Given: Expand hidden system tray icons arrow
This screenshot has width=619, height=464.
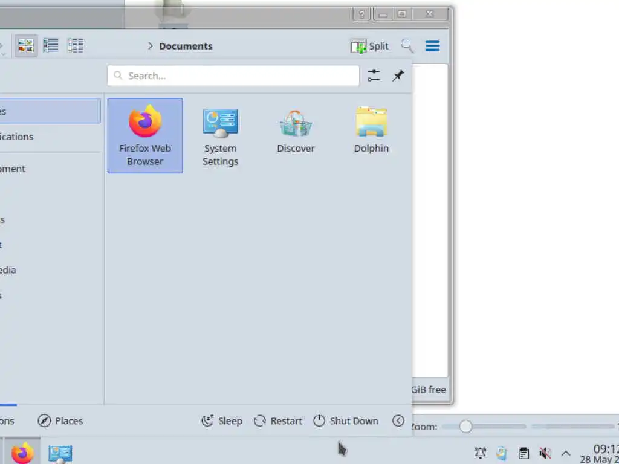Looking at the screenshot, I should (566, 453).
